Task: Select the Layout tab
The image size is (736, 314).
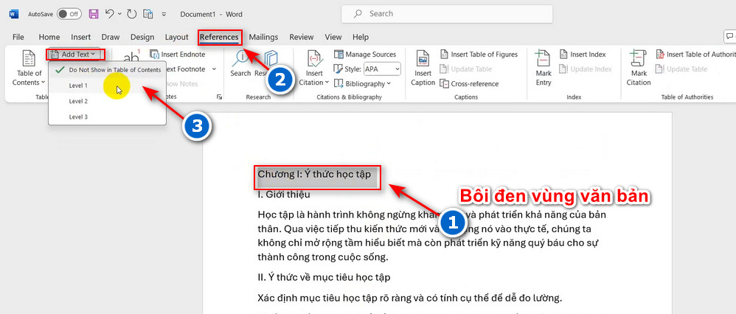Action: [x=176, y=37]
